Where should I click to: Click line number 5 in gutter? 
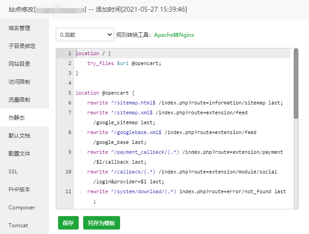click(x=70, y=93)
